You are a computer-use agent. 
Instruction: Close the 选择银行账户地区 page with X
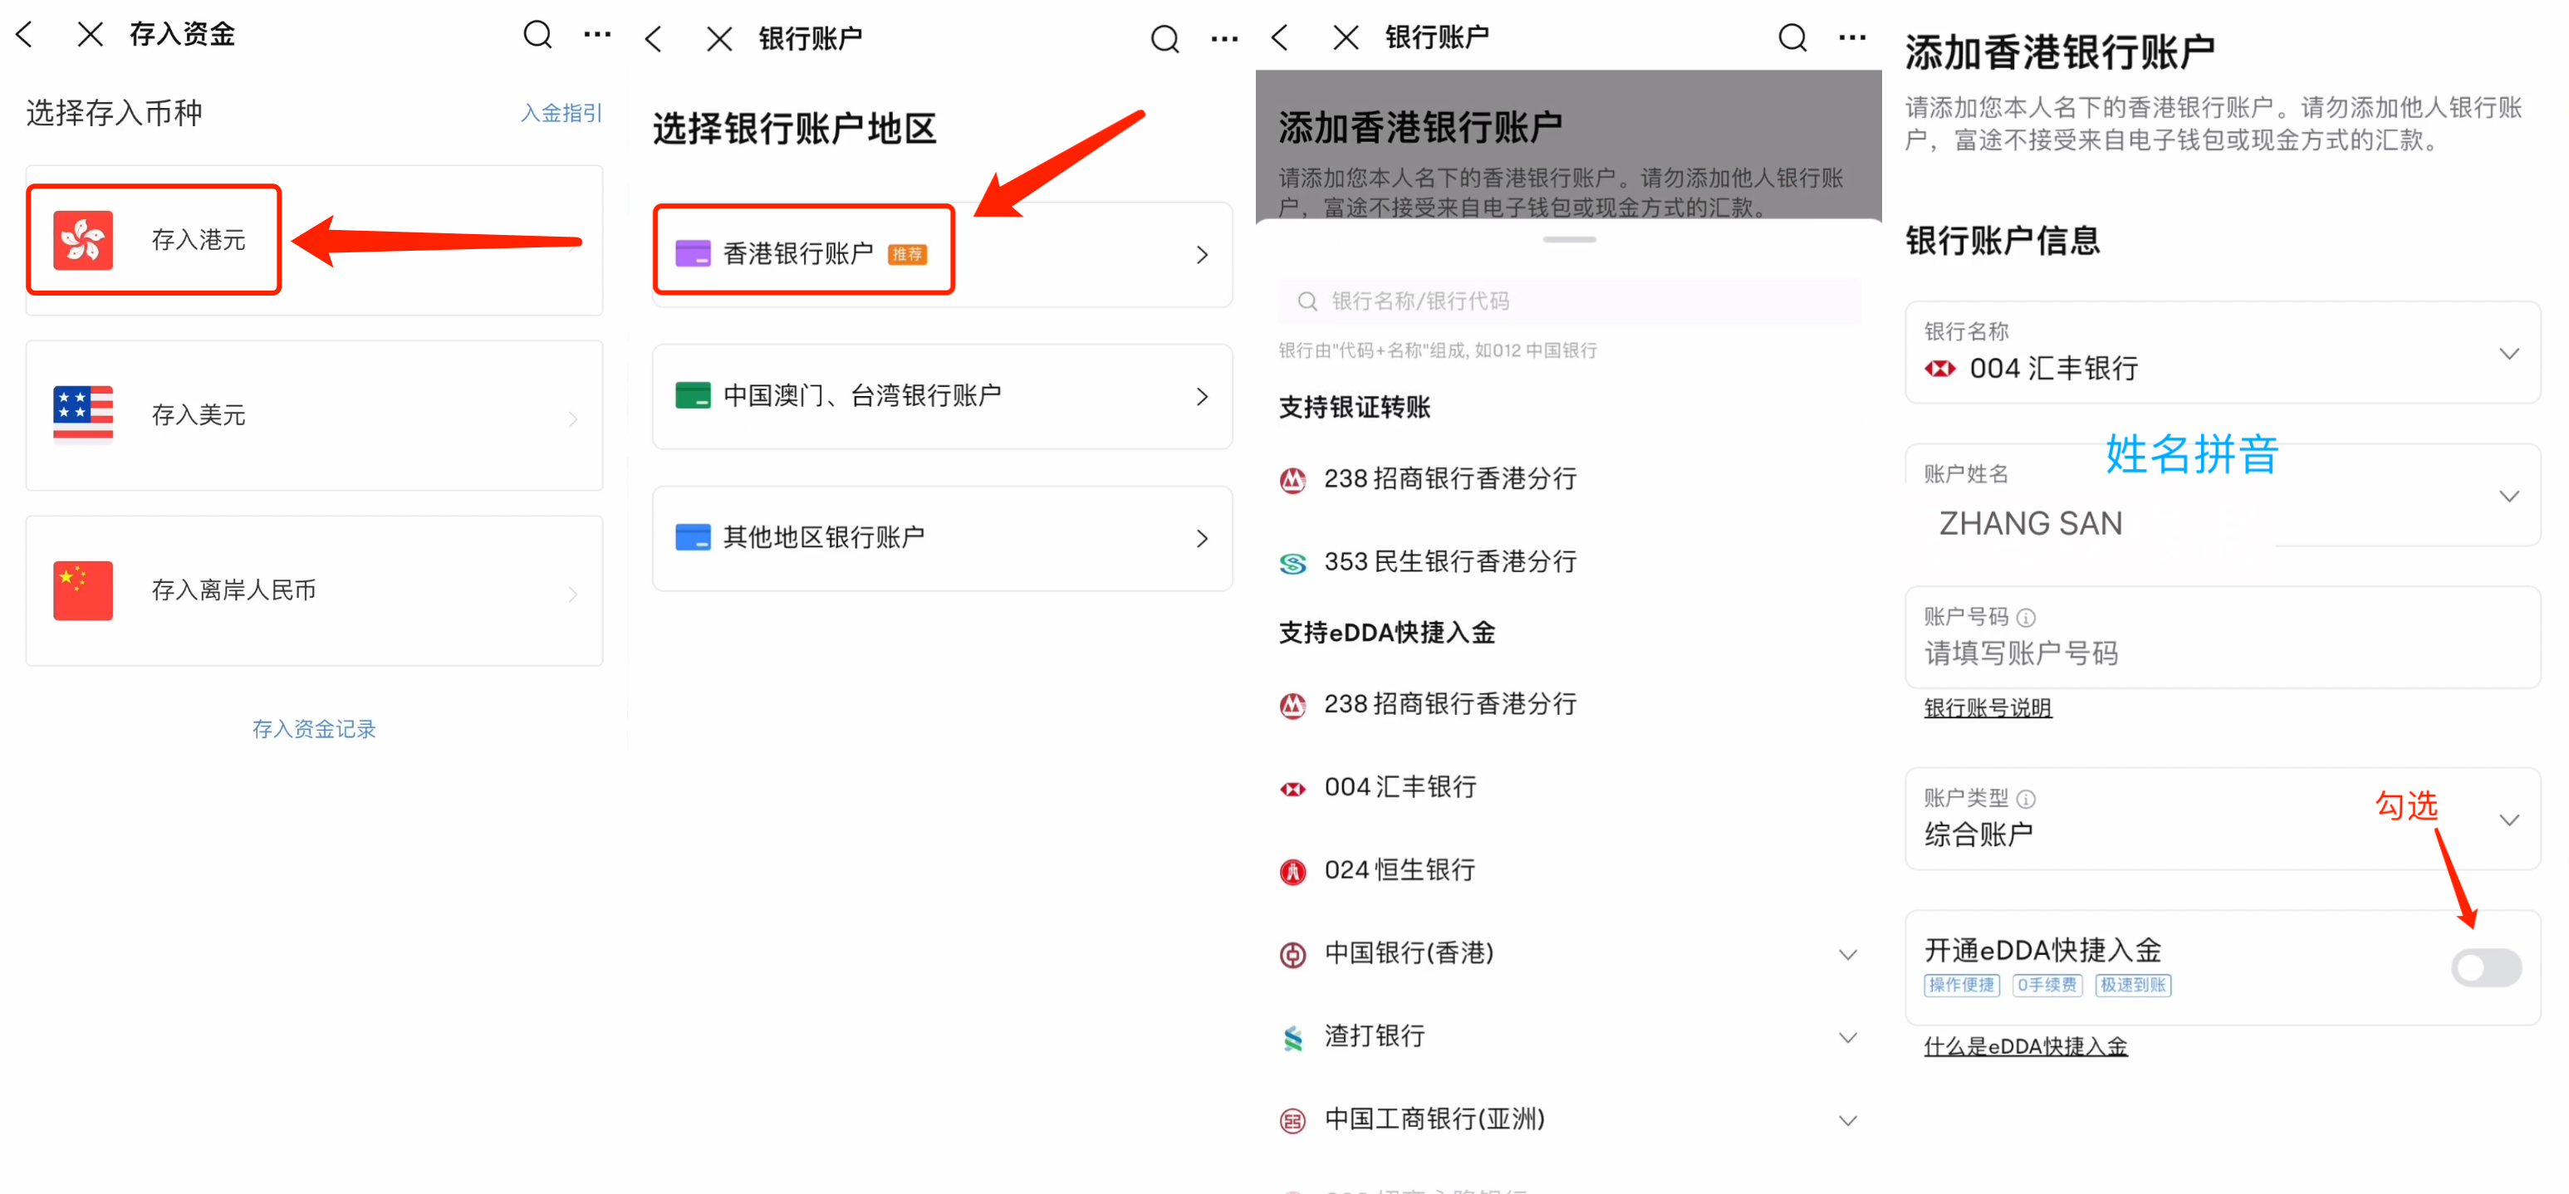tap(719, 39)
